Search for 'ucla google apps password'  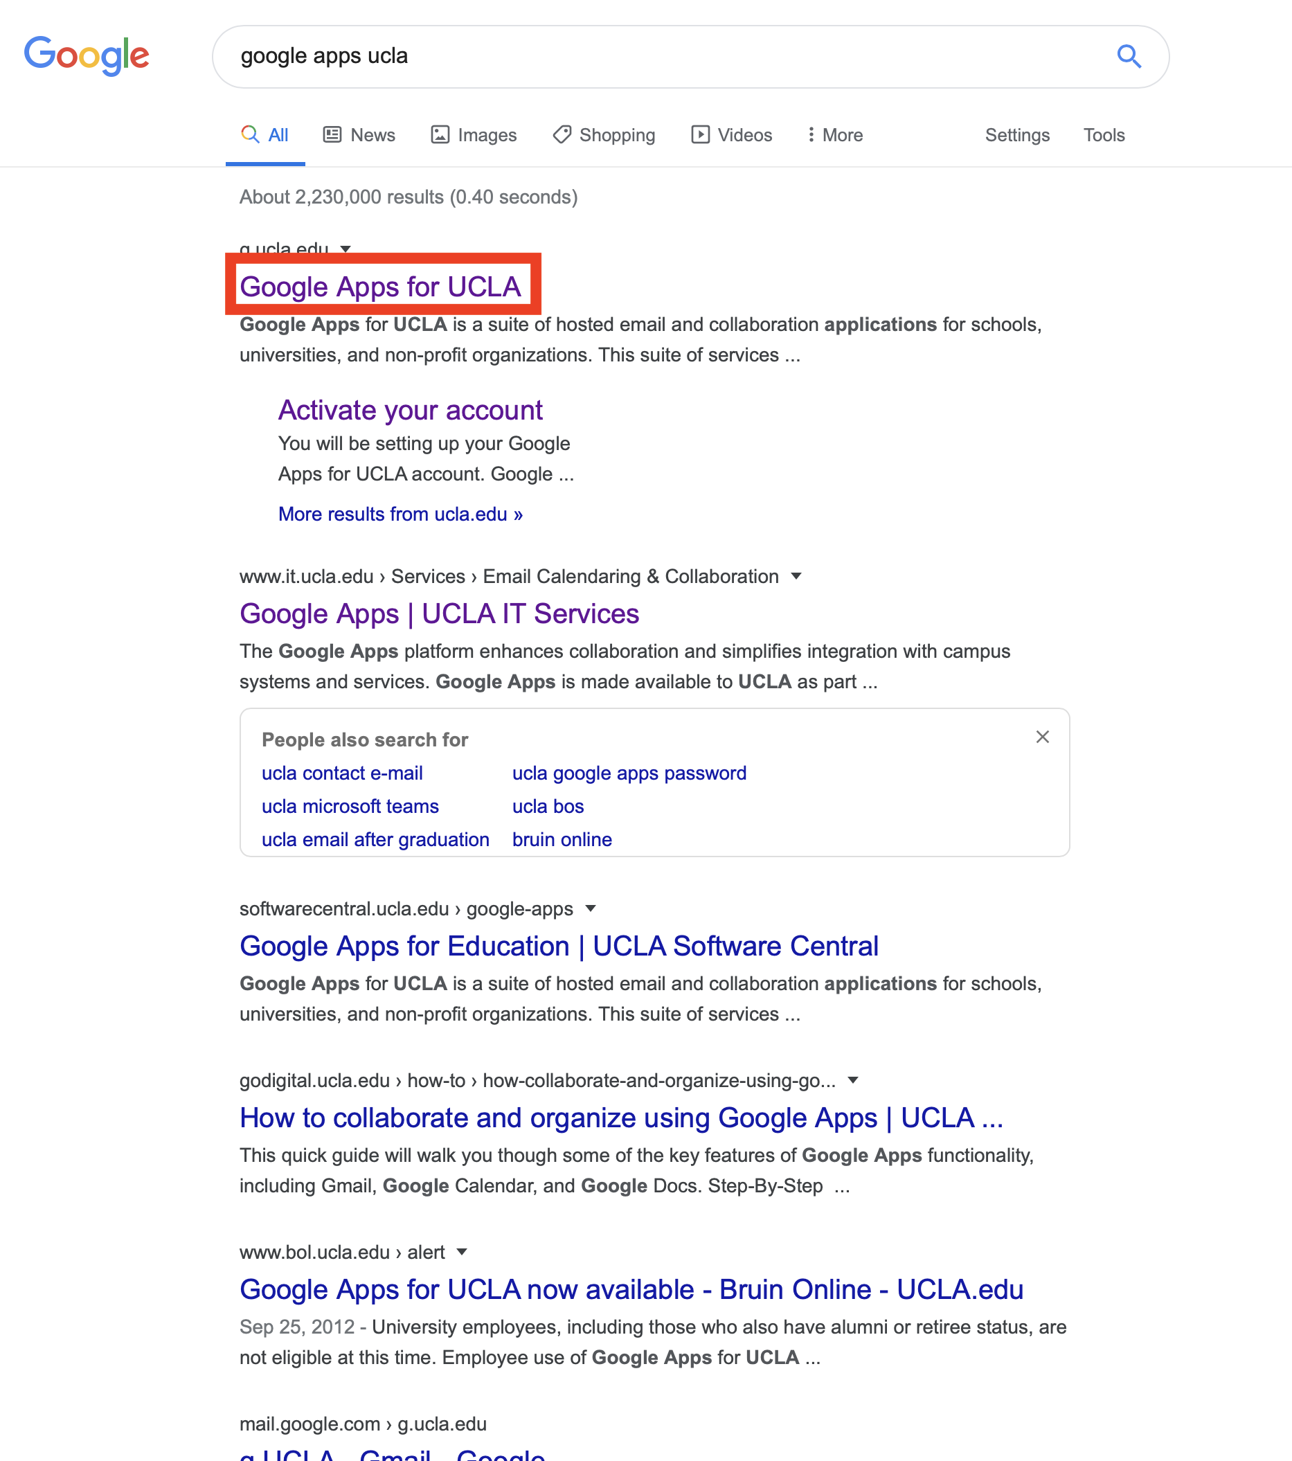[x=629, y=773]
